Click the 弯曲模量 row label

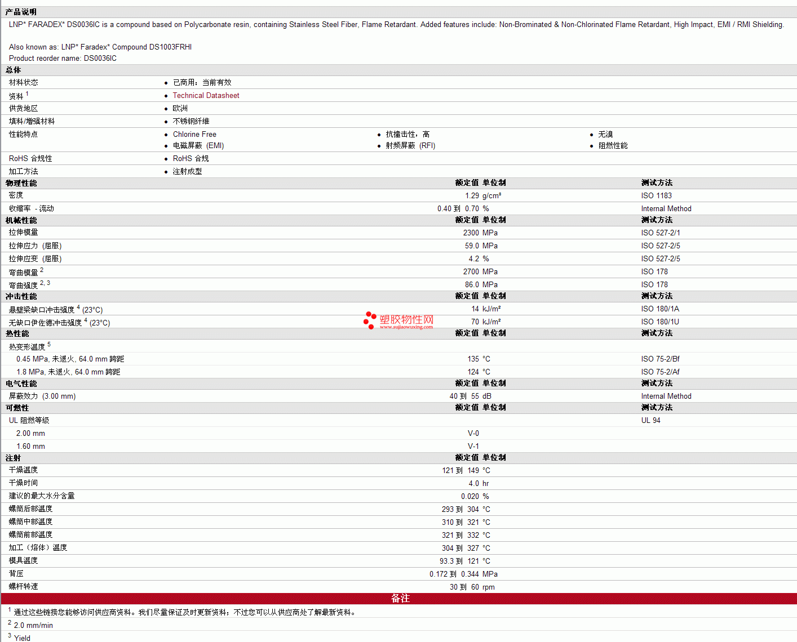click(24, 273)
